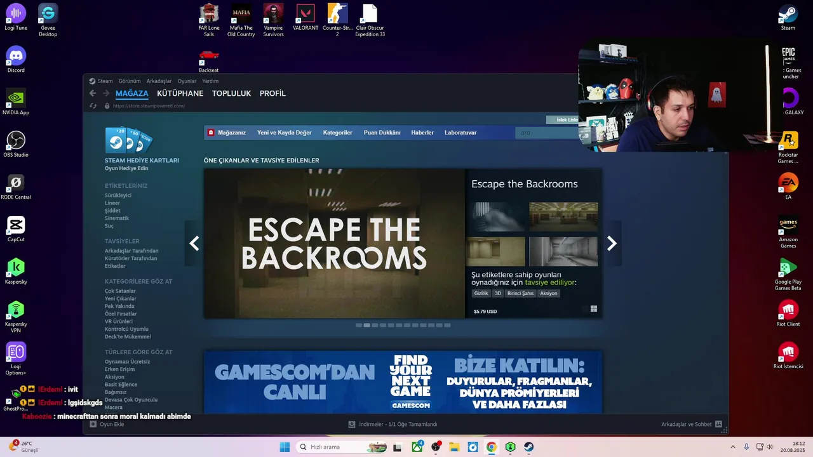Open Oynaması Ücretsiz genre link

127,362
